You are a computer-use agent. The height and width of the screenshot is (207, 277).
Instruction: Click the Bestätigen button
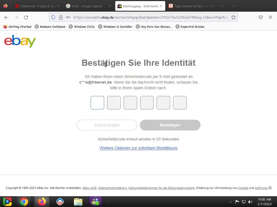[x=170, y=125]
